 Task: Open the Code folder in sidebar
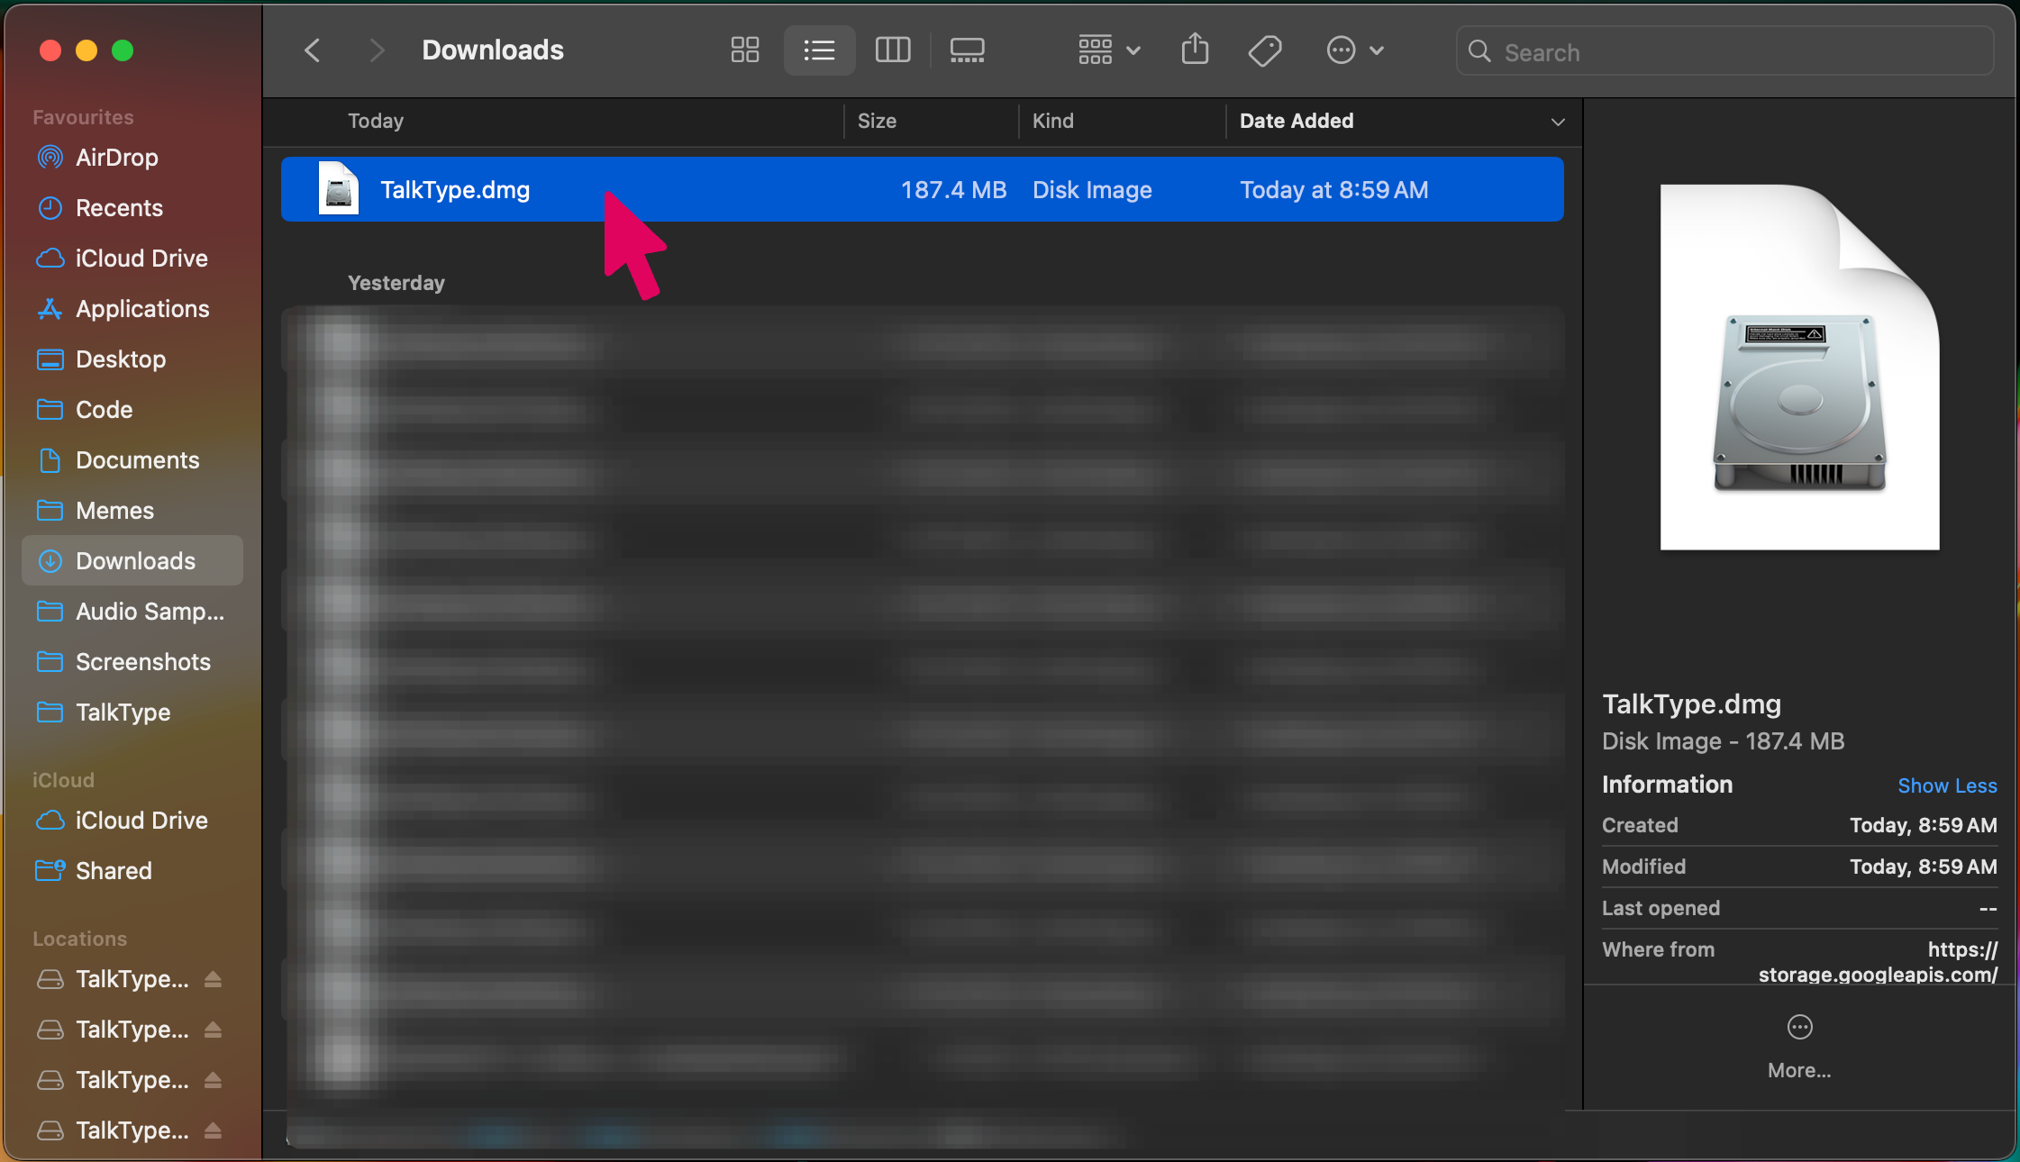pos(132,410)
